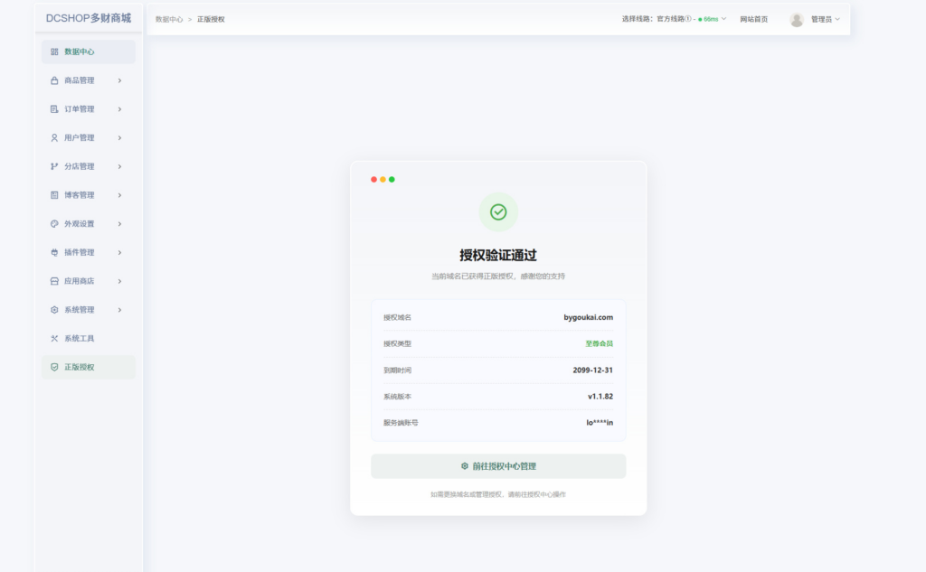This screenshot has width=926, height=572.
Task: Click the 至尊会员 authorization type value
Action: click(x=599, y=343)
